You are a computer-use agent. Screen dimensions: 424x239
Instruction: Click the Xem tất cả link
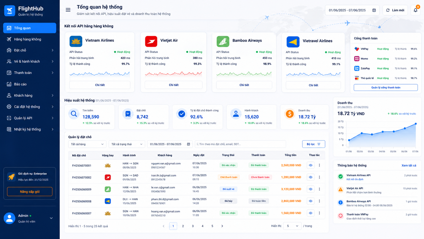point(409,166)
